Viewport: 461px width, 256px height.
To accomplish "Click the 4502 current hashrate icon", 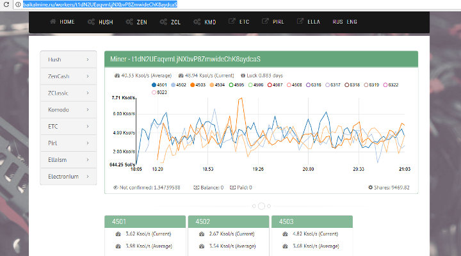I will click(202, 234).
